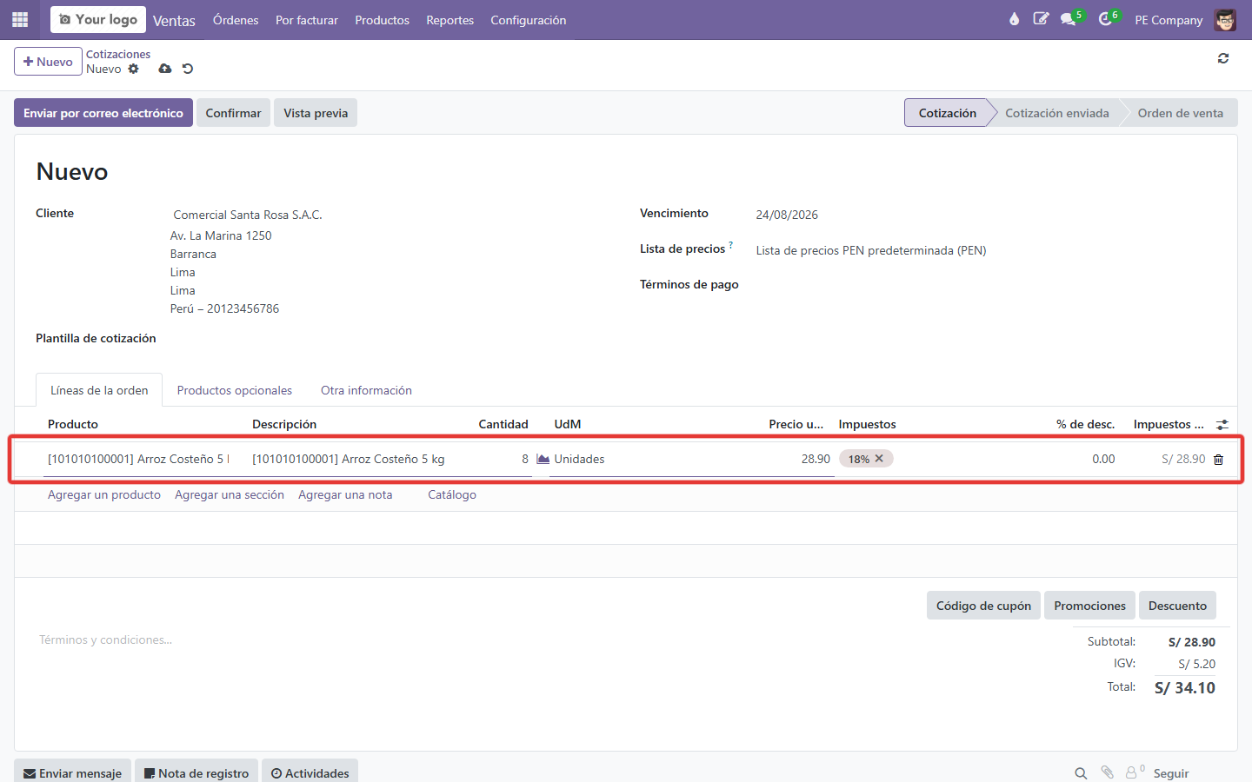Delete the Arroz Costeño order line

coord(1218,460)
